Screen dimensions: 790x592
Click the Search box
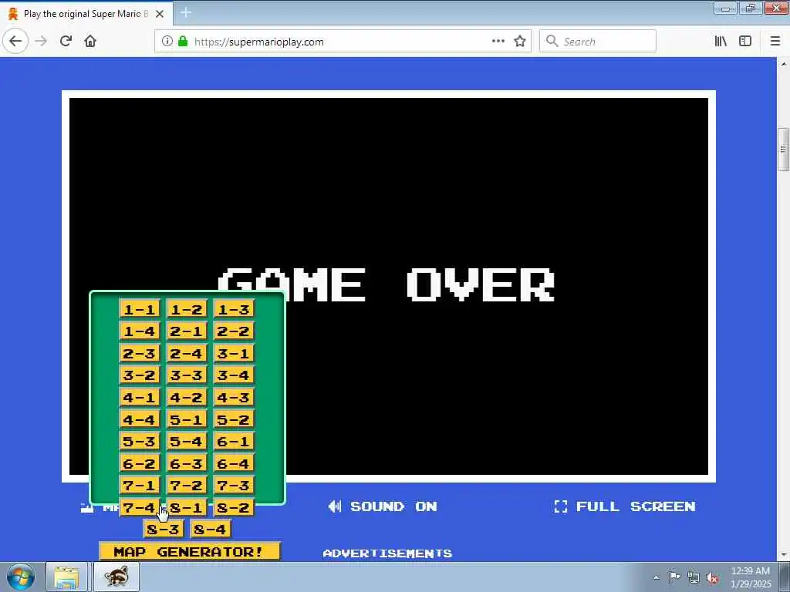(x=598, y=42)
